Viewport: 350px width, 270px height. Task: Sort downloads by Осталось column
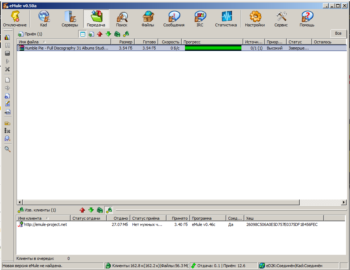329,42
